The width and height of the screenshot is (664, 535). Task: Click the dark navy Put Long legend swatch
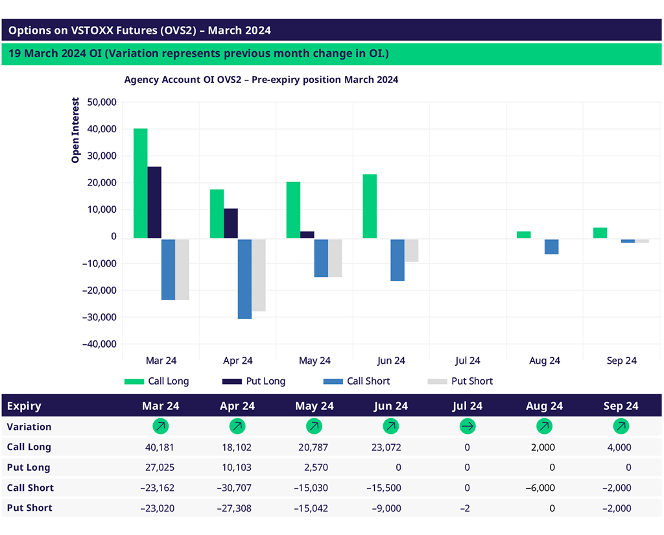(232, 381)
